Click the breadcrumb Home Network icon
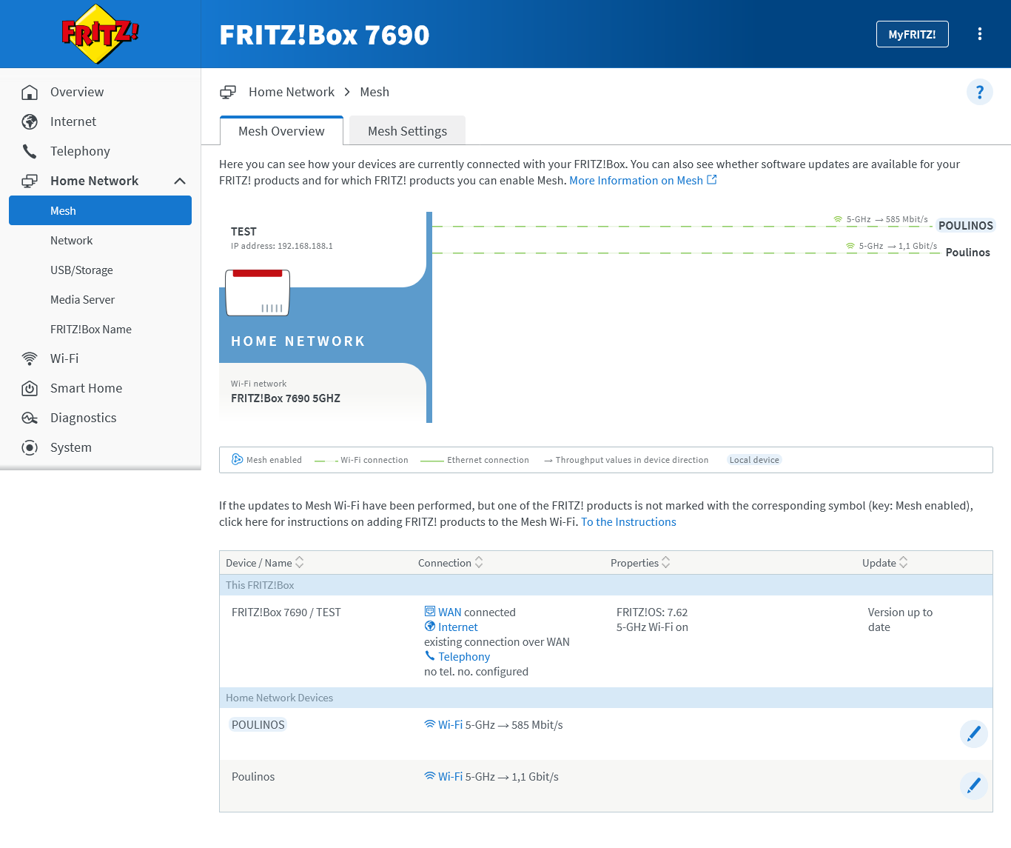The height and width of the screenshot is (848, 1011). [228, 92]
